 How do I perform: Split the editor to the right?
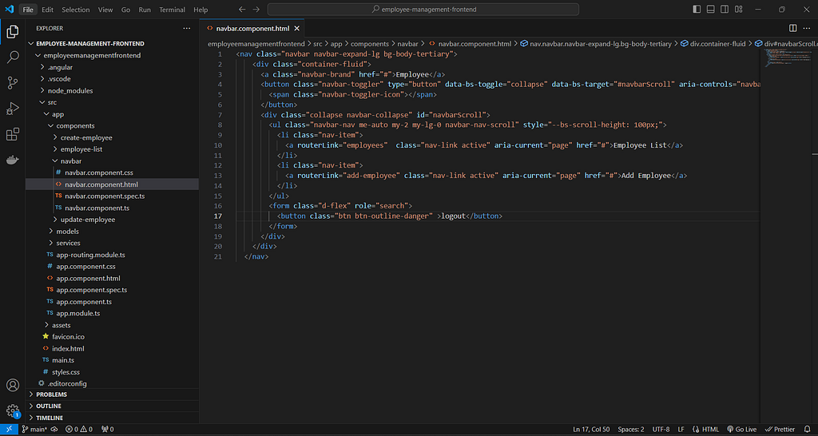pyautogui.click(x=792, y=28)
